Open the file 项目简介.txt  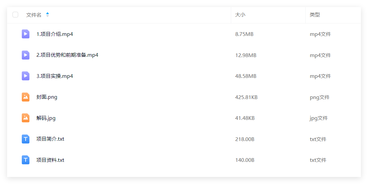[50, 139]
